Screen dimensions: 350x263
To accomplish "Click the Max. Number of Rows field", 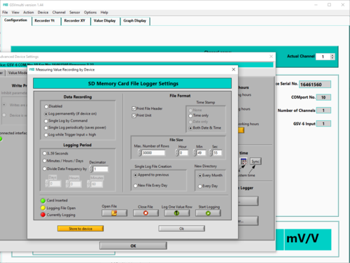I will [x=153, y=152].
